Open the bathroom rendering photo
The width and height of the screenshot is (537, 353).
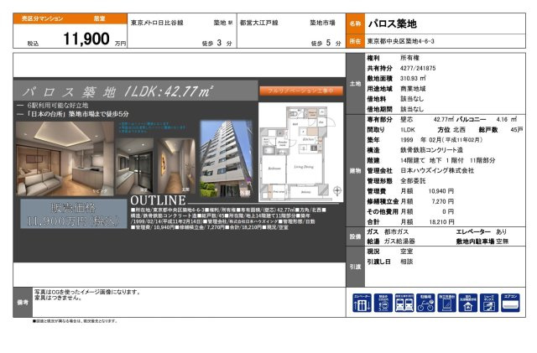point(134,166)
